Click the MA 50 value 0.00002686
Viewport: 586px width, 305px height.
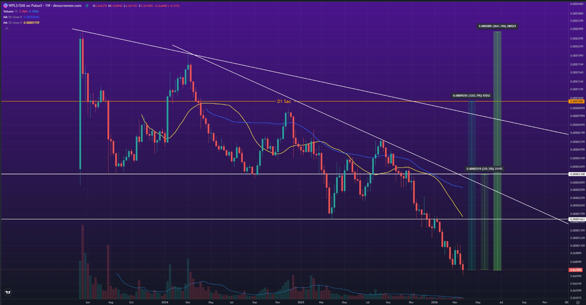tap(32, 17)
